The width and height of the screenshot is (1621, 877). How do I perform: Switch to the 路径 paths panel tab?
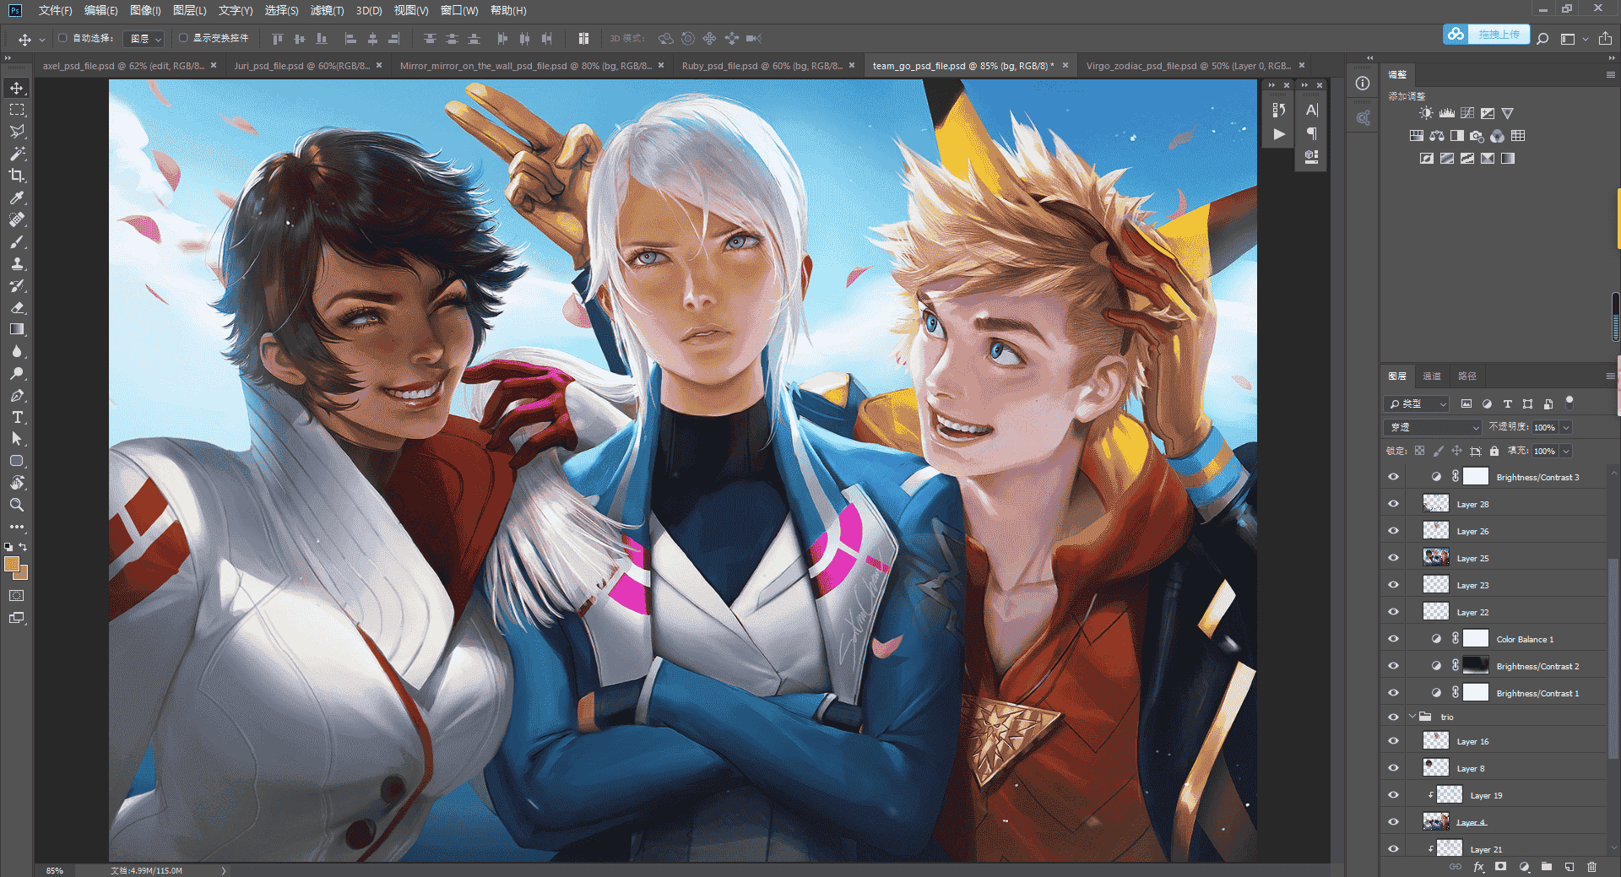(x=1467, y=376)
